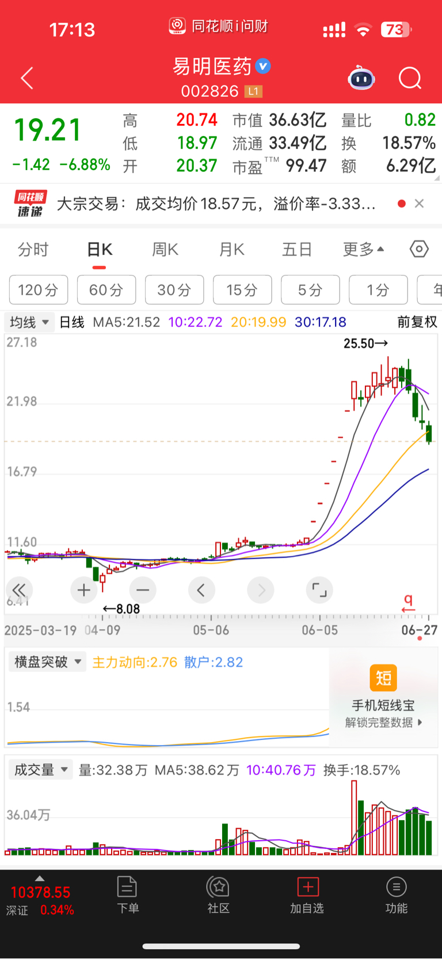The height and width of the screenshot is (959, 442).
Task: Select the 30分 period button
Action: click(174, 289)
